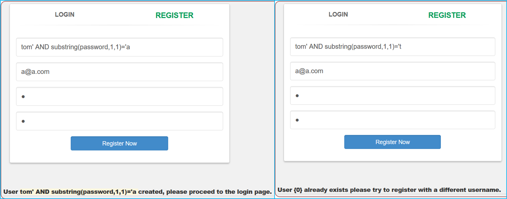Select the REGISTER tab in the left panel
507x199 pixels.
[x=174, y=15]
